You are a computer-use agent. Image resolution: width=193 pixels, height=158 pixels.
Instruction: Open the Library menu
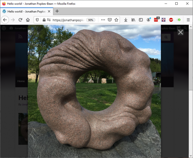click(133, 20)
